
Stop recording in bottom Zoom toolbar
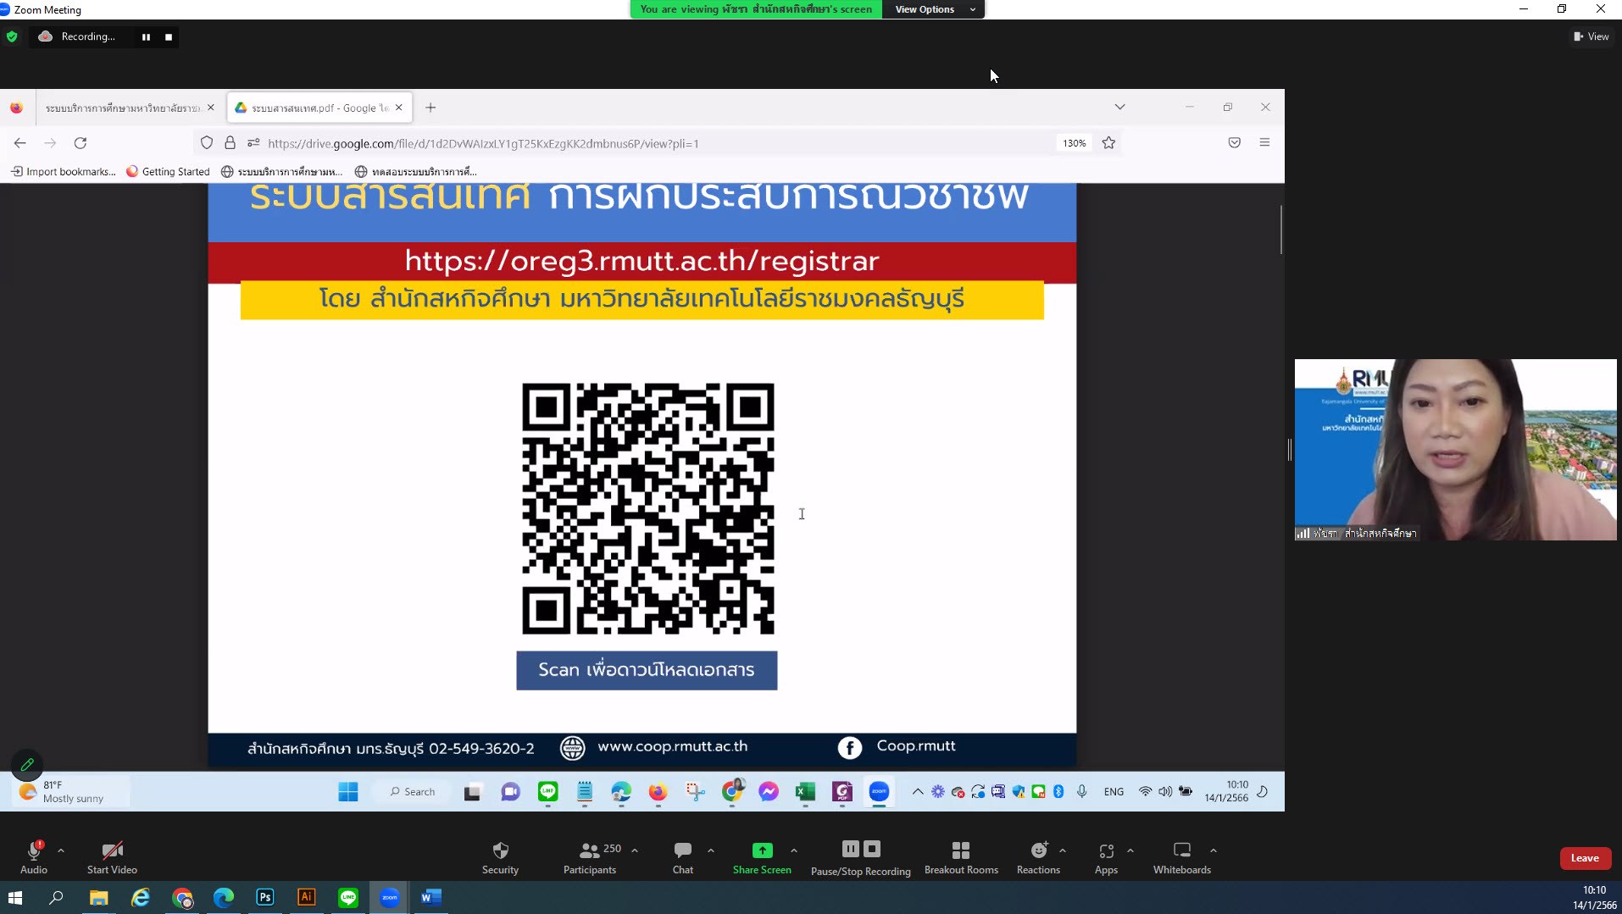[x=872, y=849]
